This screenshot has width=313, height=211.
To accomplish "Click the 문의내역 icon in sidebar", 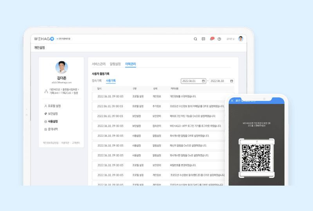I will click(x=45, y=129).
